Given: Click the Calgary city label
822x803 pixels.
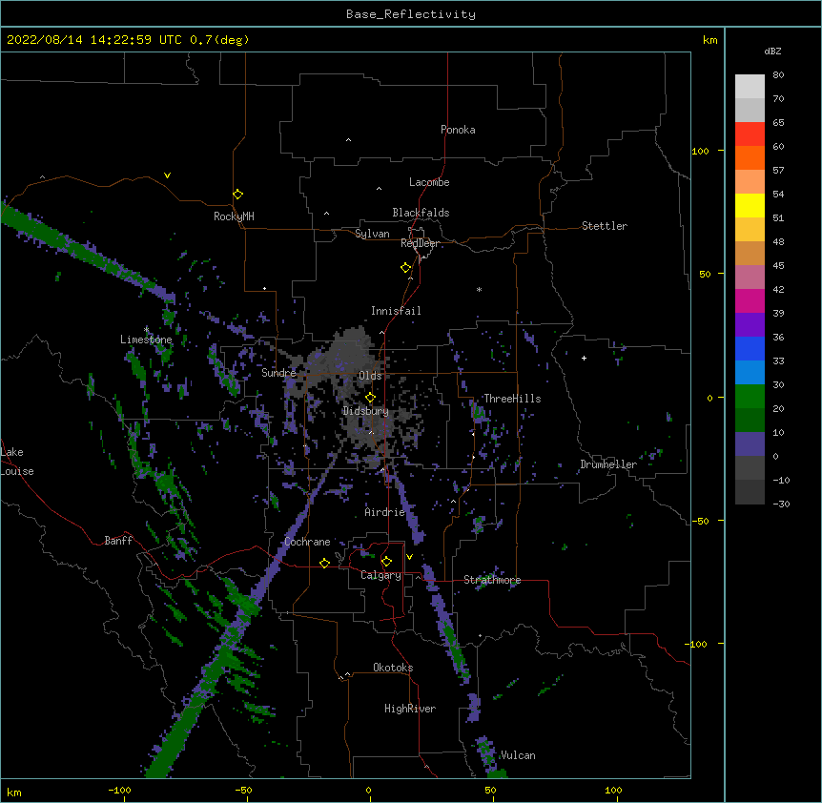Looking at the screenshot, I should click(380, 575).
